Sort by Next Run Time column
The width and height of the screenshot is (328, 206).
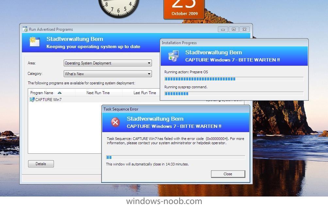[x=99, y=93]
